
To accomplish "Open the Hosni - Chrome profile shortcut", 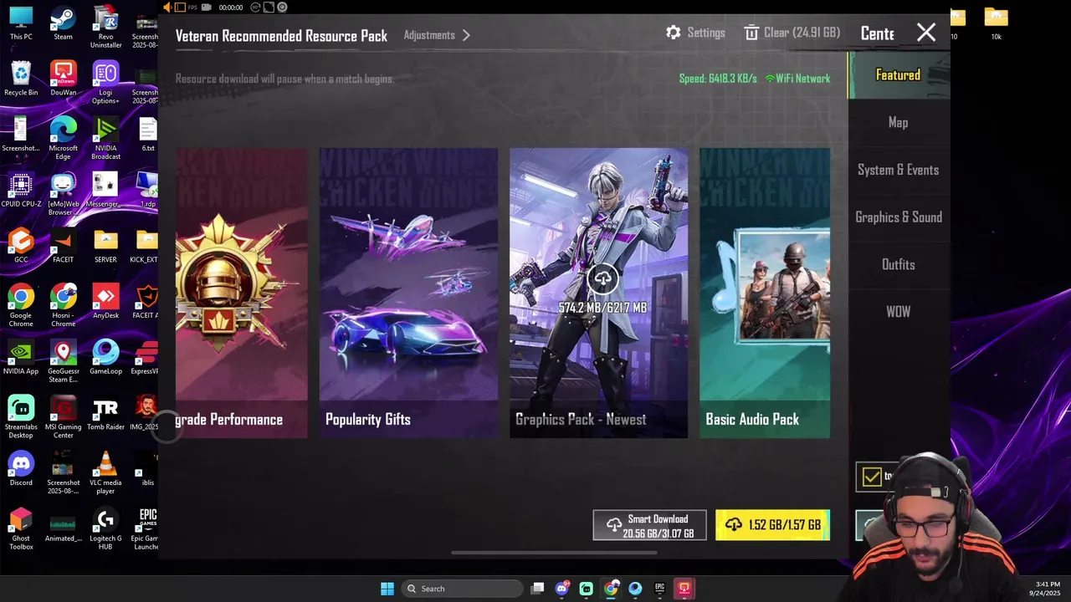I will tap(63, 305).
